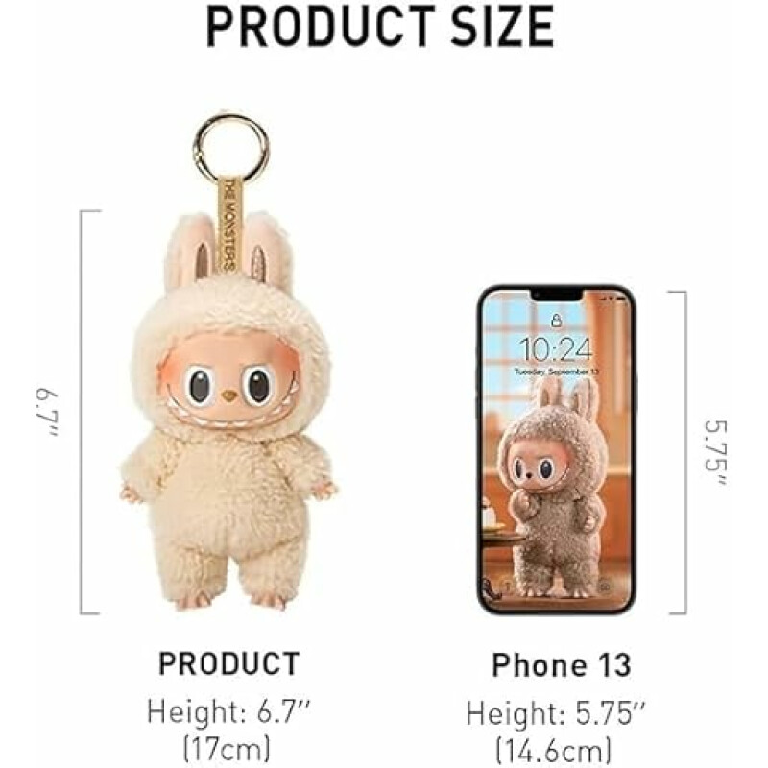Viewport: 768px width, 768px height.
Task: Tap the flashlight icon on phone lock screen
Action: [508, 586]
